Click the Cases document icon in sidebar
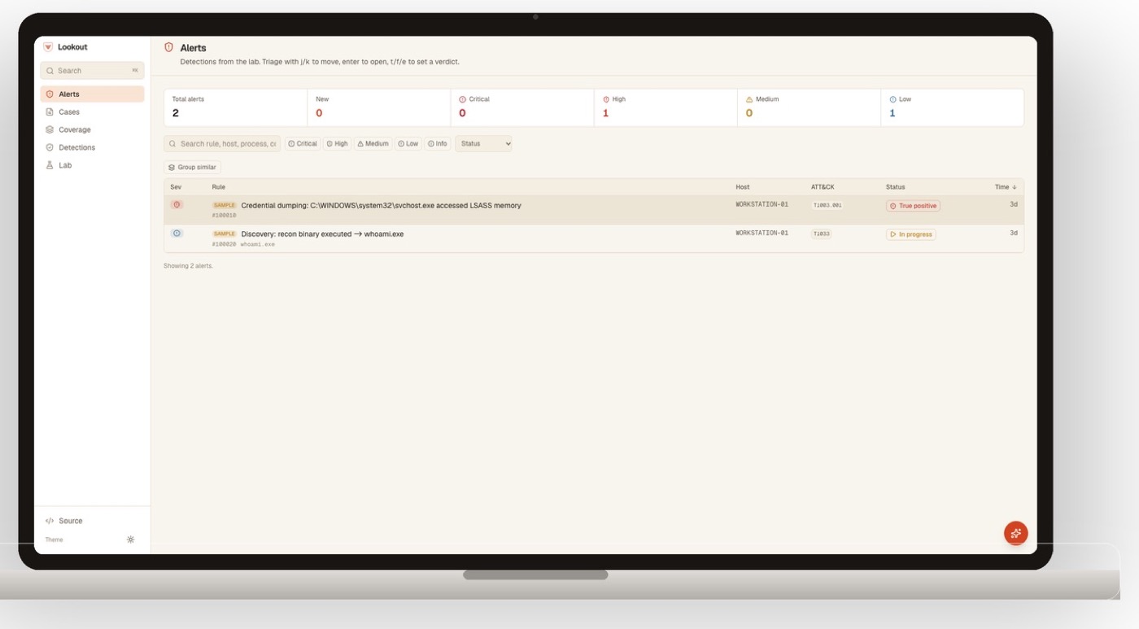This screenshot has width=1139, height=629. click(50, 111)
